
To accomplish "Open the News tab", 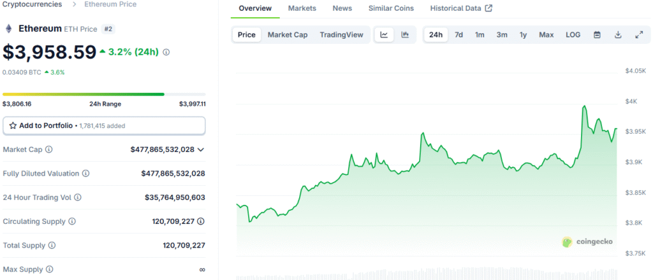I will pyautogui.click(x=342, y=8).
